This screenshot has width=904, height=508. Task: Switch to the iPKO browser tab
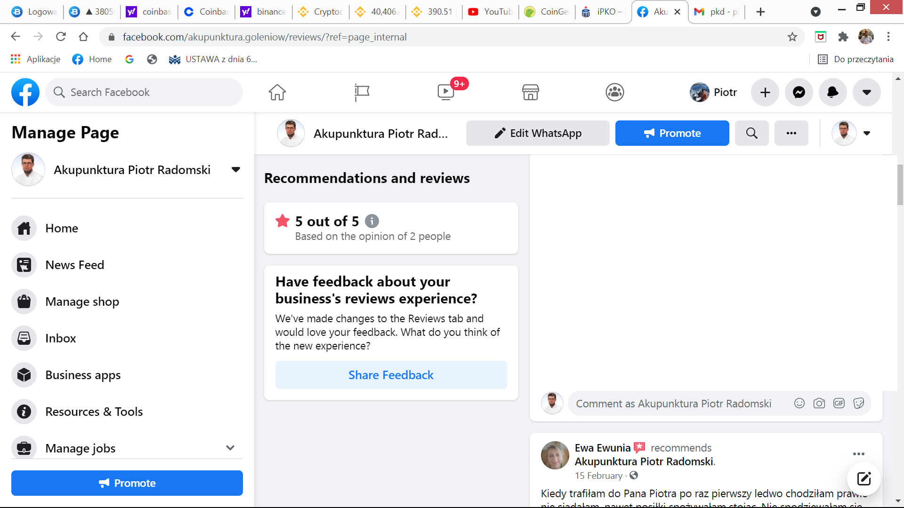click(603, 12)
